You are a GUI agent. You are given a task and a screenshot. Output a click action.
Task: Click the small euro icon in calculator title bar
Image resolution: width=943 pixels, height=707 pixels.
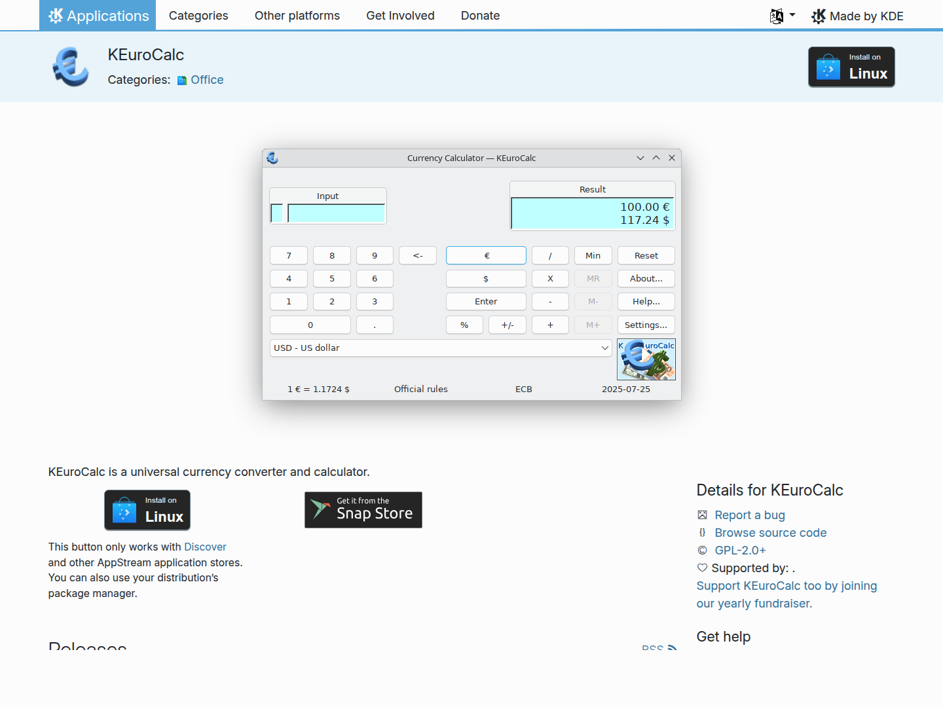tap(272, 158)
